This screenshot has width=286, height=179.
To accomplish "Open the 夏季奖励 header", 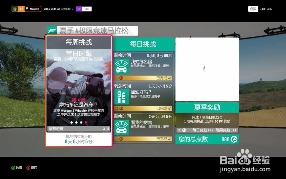I will pyautogui.click(x=207, y=107).
